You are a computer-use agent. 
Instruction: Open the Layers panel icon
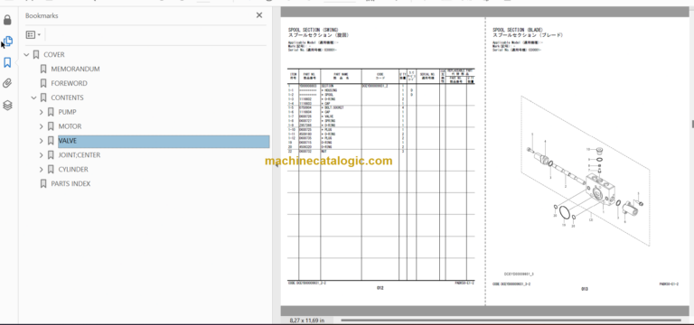point(7,106)
